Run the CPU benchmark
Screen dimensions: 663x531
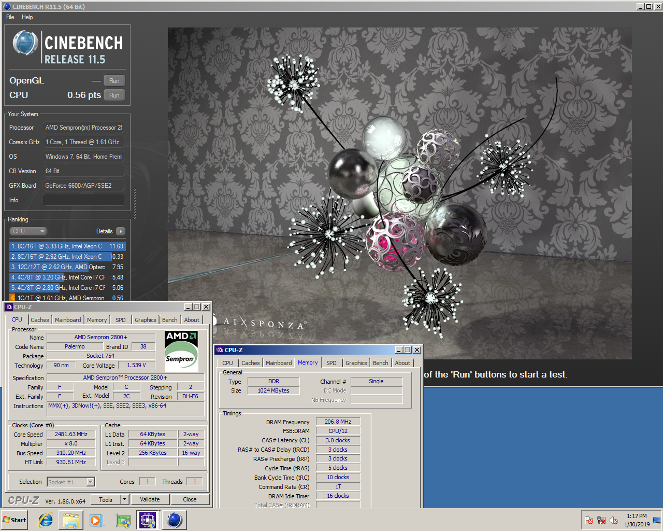point(114,95)
